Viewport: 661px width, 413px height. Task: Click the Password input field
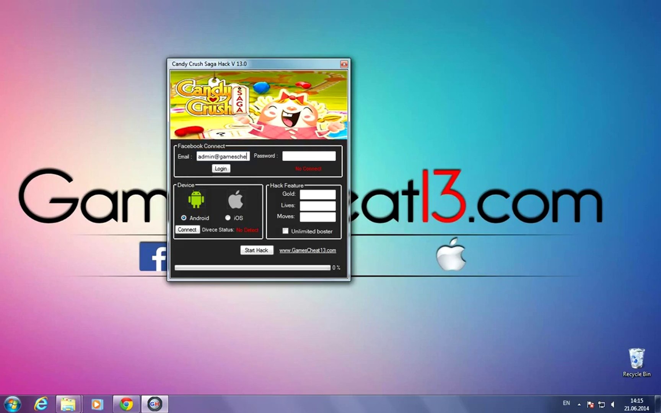click(x=309, y=156)
